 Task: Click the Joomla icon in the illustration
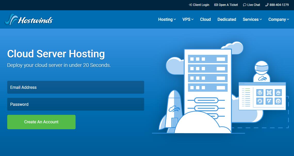click(x=269, y=92)
